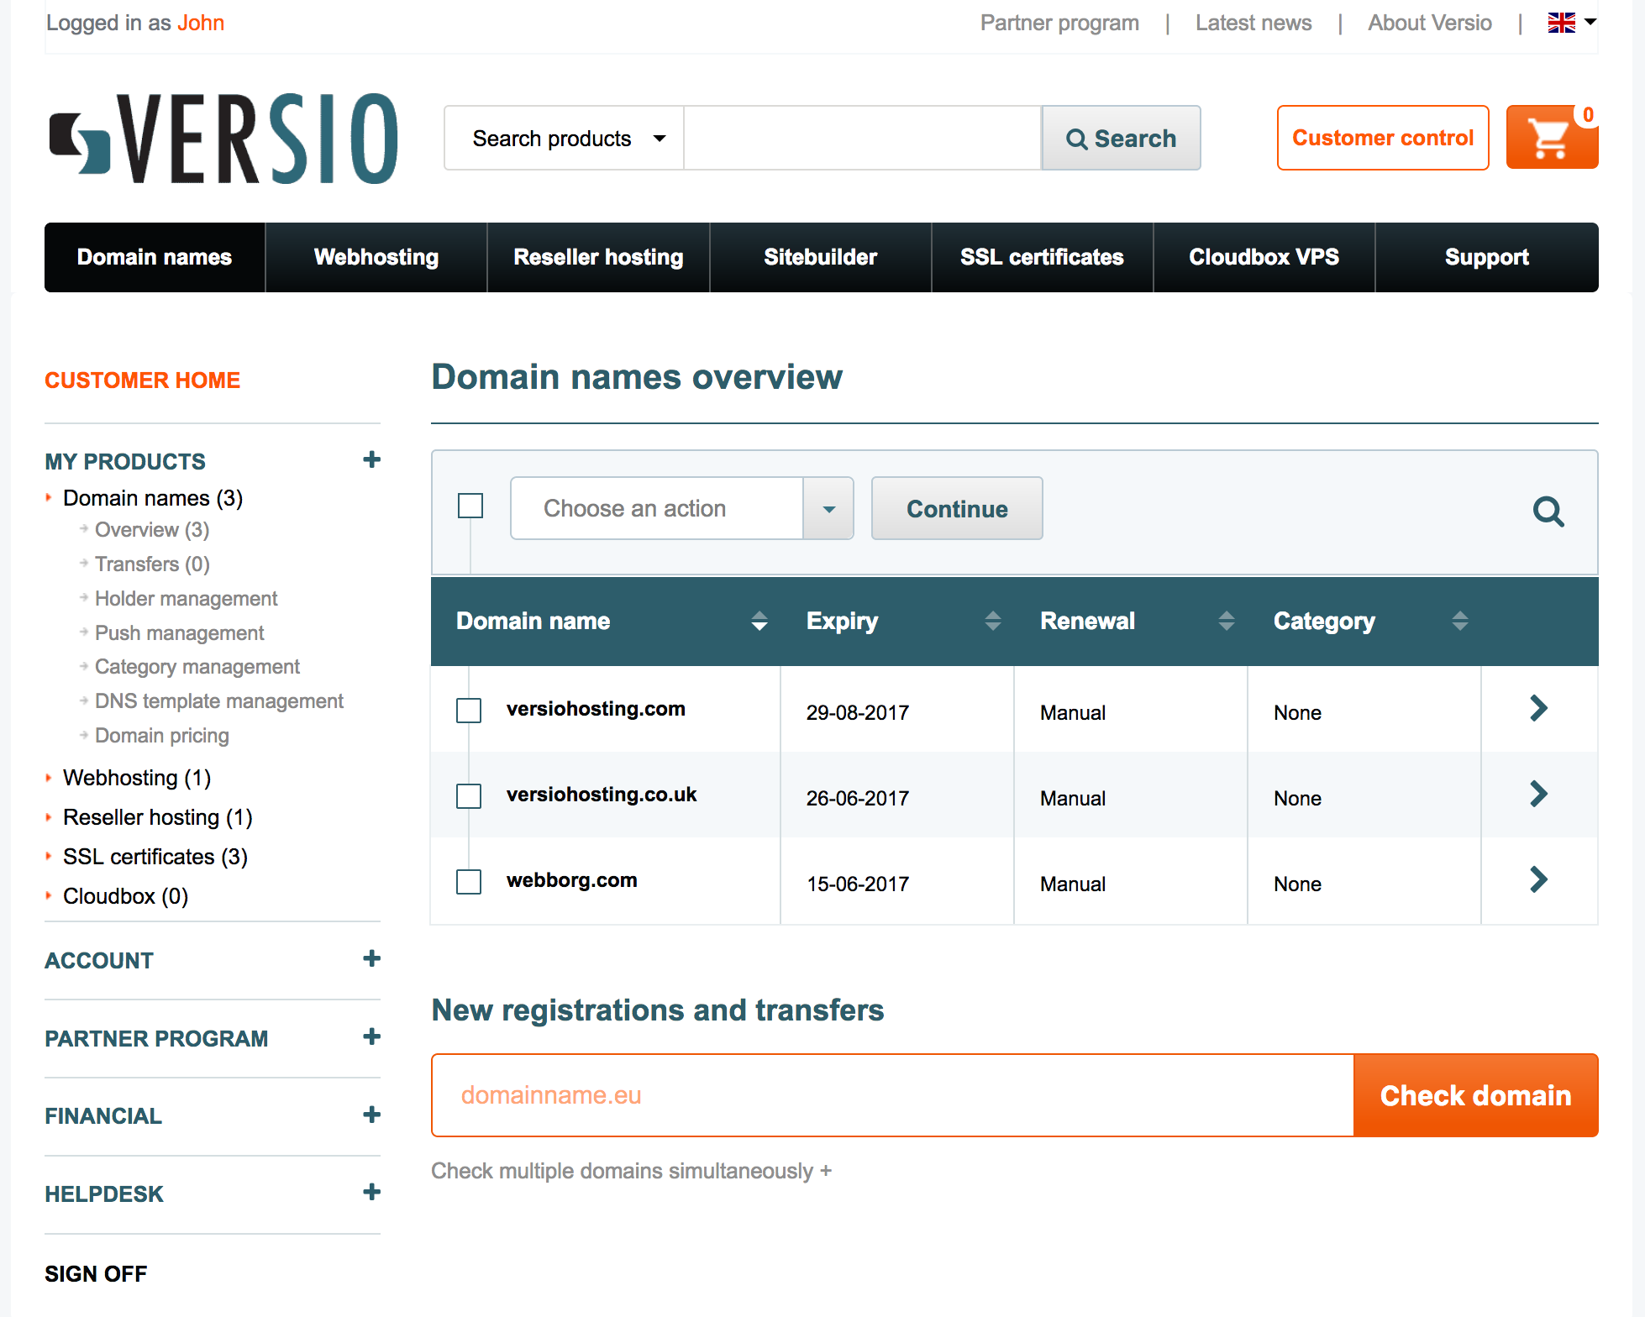Check the versiohosting.co.uk row checkbox
The image size is (1645, 1317).
469,796
